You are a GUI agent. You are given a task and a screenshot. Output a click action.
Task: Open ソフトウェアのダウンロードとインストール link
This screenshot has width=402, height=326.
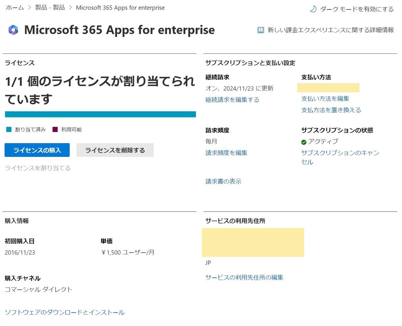click(65, 312)
